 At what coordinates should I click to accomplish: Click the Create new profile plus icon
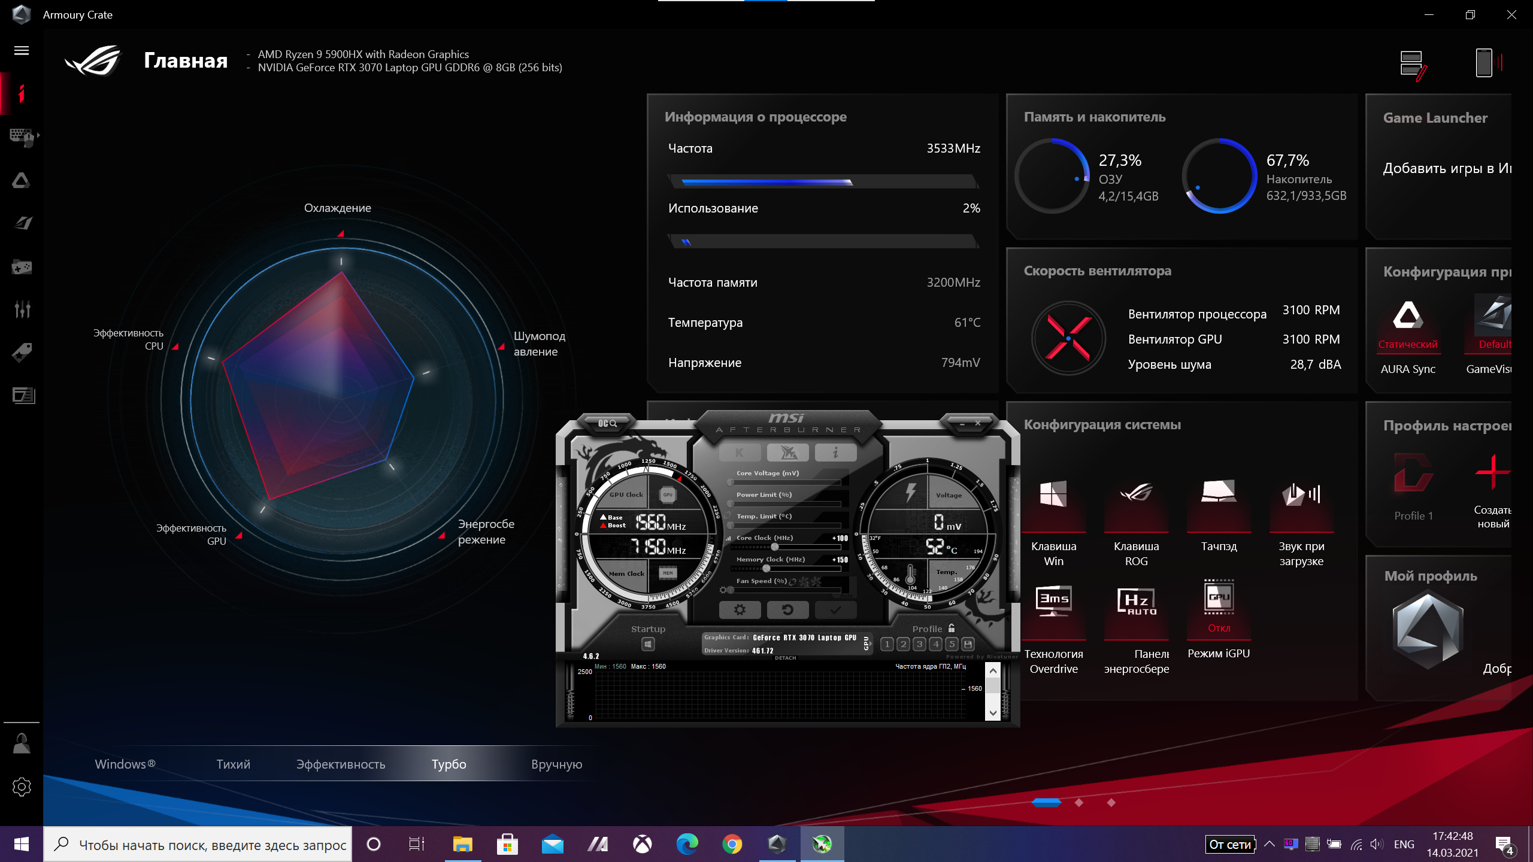1492,473
